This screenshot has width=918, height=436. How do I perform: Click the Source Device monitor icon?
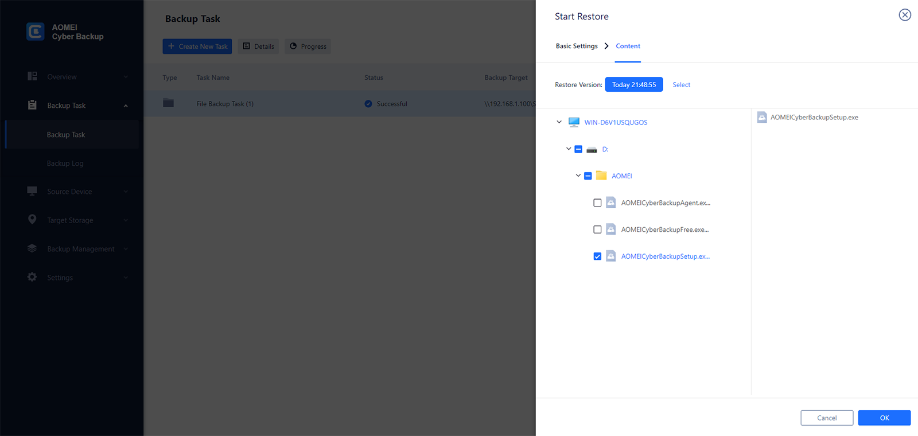pos(32,191)
